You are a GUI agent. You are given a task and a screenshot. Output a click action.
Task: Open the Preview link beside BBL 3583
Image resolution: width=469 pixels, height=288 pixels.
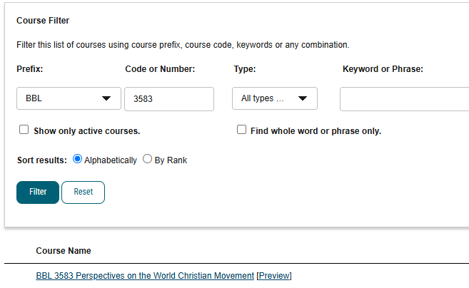click(x=275, y=275)
